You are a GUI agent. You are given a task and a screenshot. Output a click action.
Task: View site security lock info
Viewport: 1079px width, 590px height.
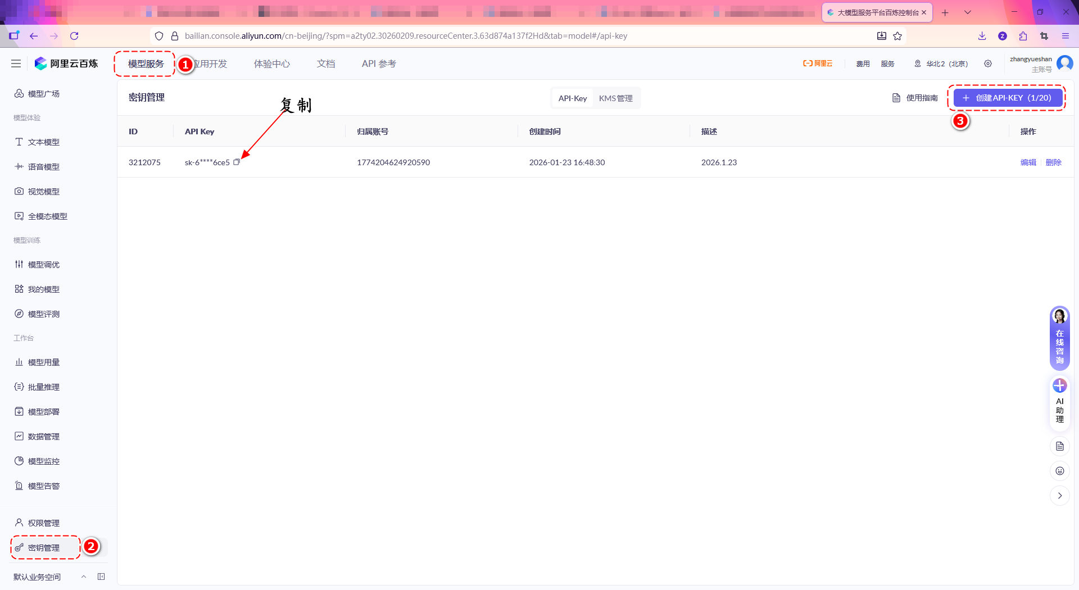point(175,36)
